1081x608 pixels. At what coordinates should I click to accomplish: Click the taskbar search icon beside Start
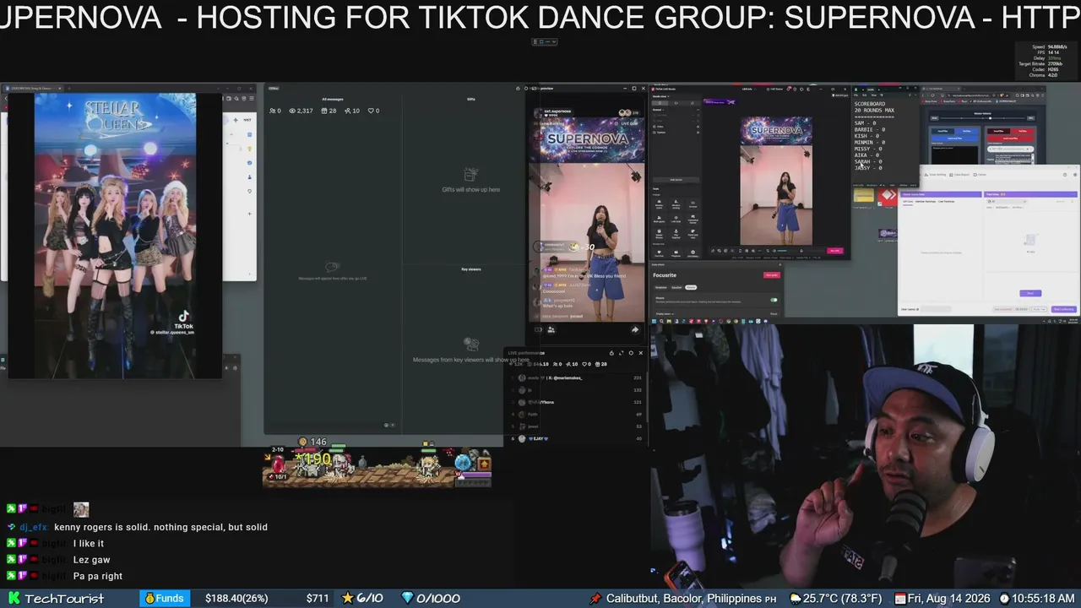tap(663, 321)
